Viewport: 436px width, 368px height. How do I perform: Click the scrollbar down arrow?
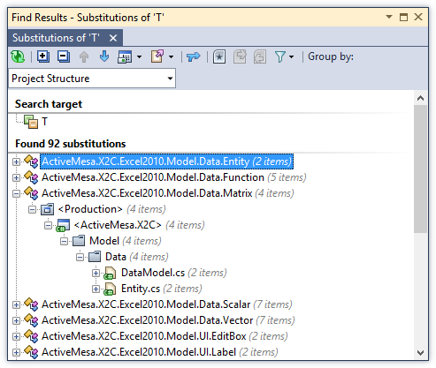421,352
